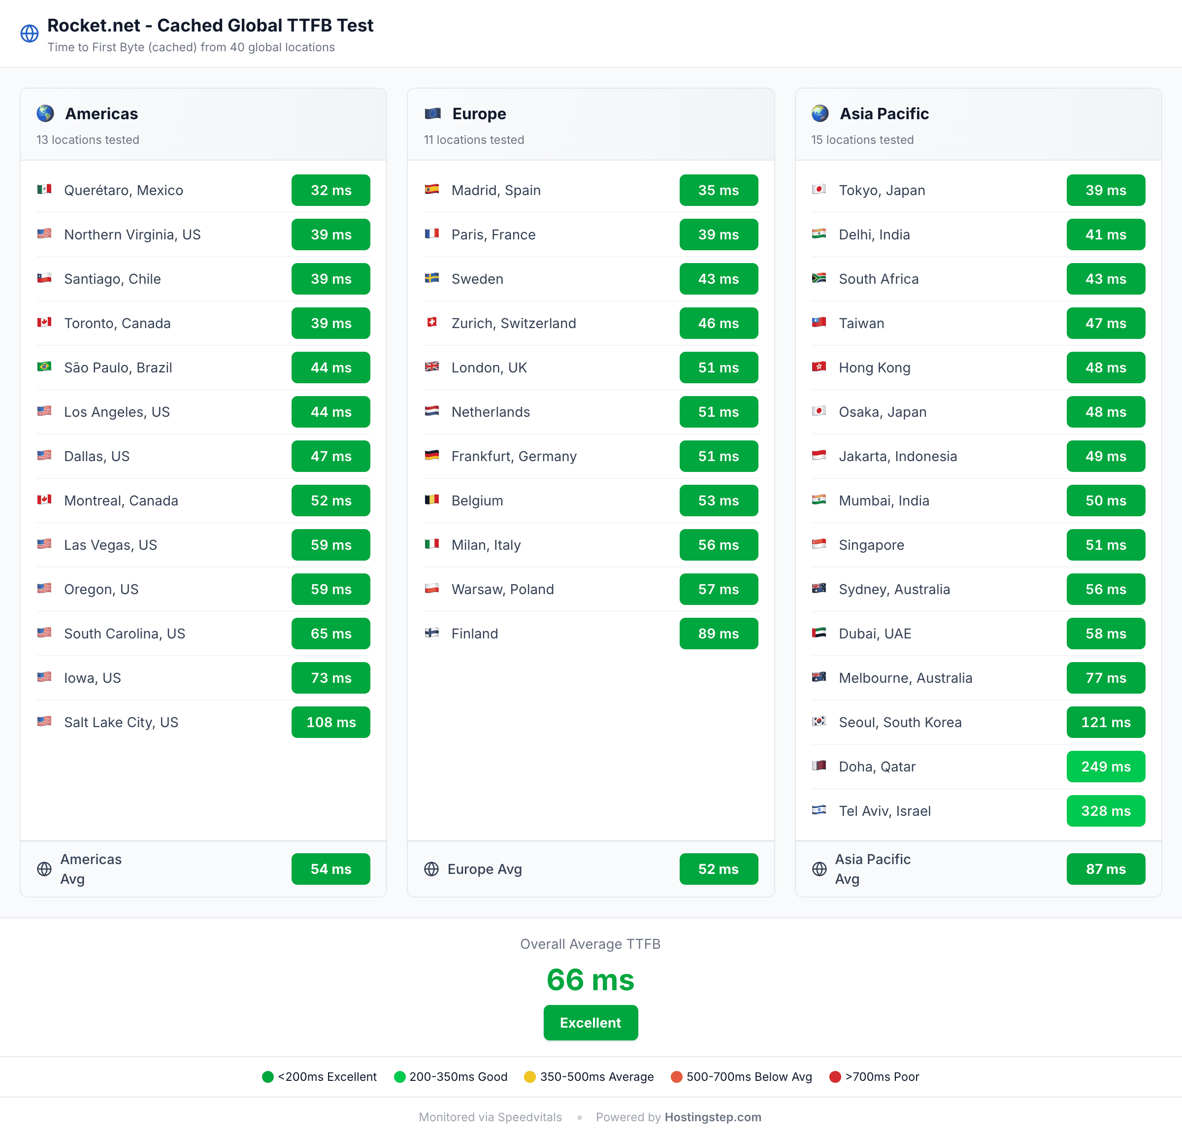Click the Rocket.net Cached Global TTFB Test heading
This screenshot has height=1137, width=1182.
tap(210, 25)
